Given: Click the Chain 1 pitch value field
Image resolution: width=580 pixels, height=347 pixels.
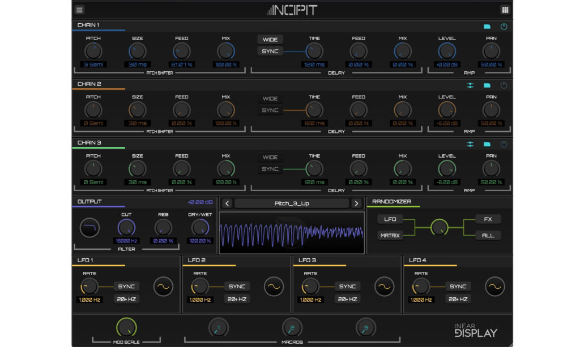Looking at the screenshot, I should point(93,64).
